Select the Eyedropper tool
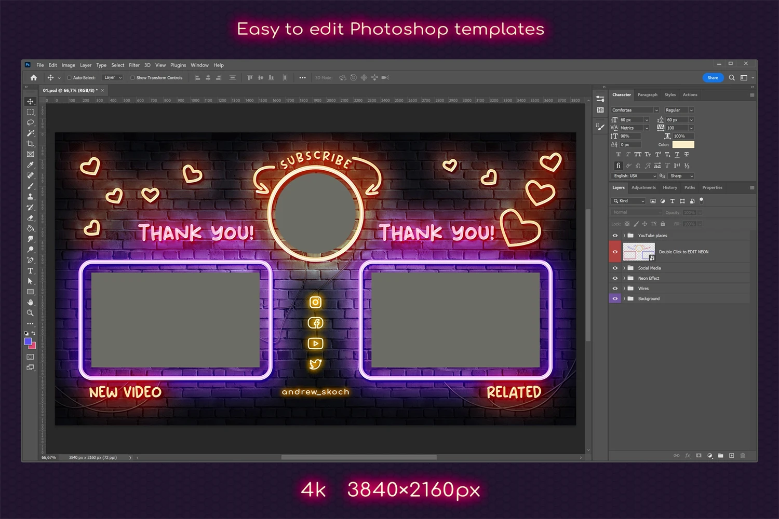Screen dimensions: 779x519 30,165
